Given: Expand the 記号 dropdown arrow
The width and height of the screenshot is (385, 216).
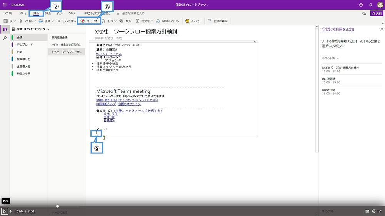Looking at the screenshot, I should (115, 21).
